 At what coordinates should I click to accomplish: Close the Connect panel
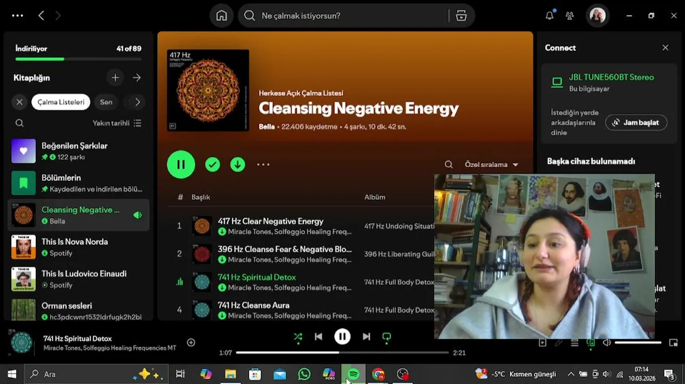coord(665,47)
